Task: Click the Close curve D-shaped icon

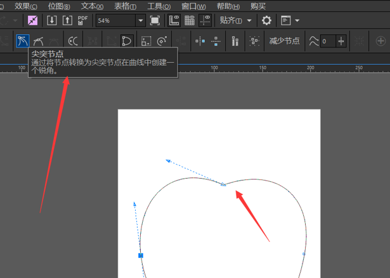Action: [126, 41]
